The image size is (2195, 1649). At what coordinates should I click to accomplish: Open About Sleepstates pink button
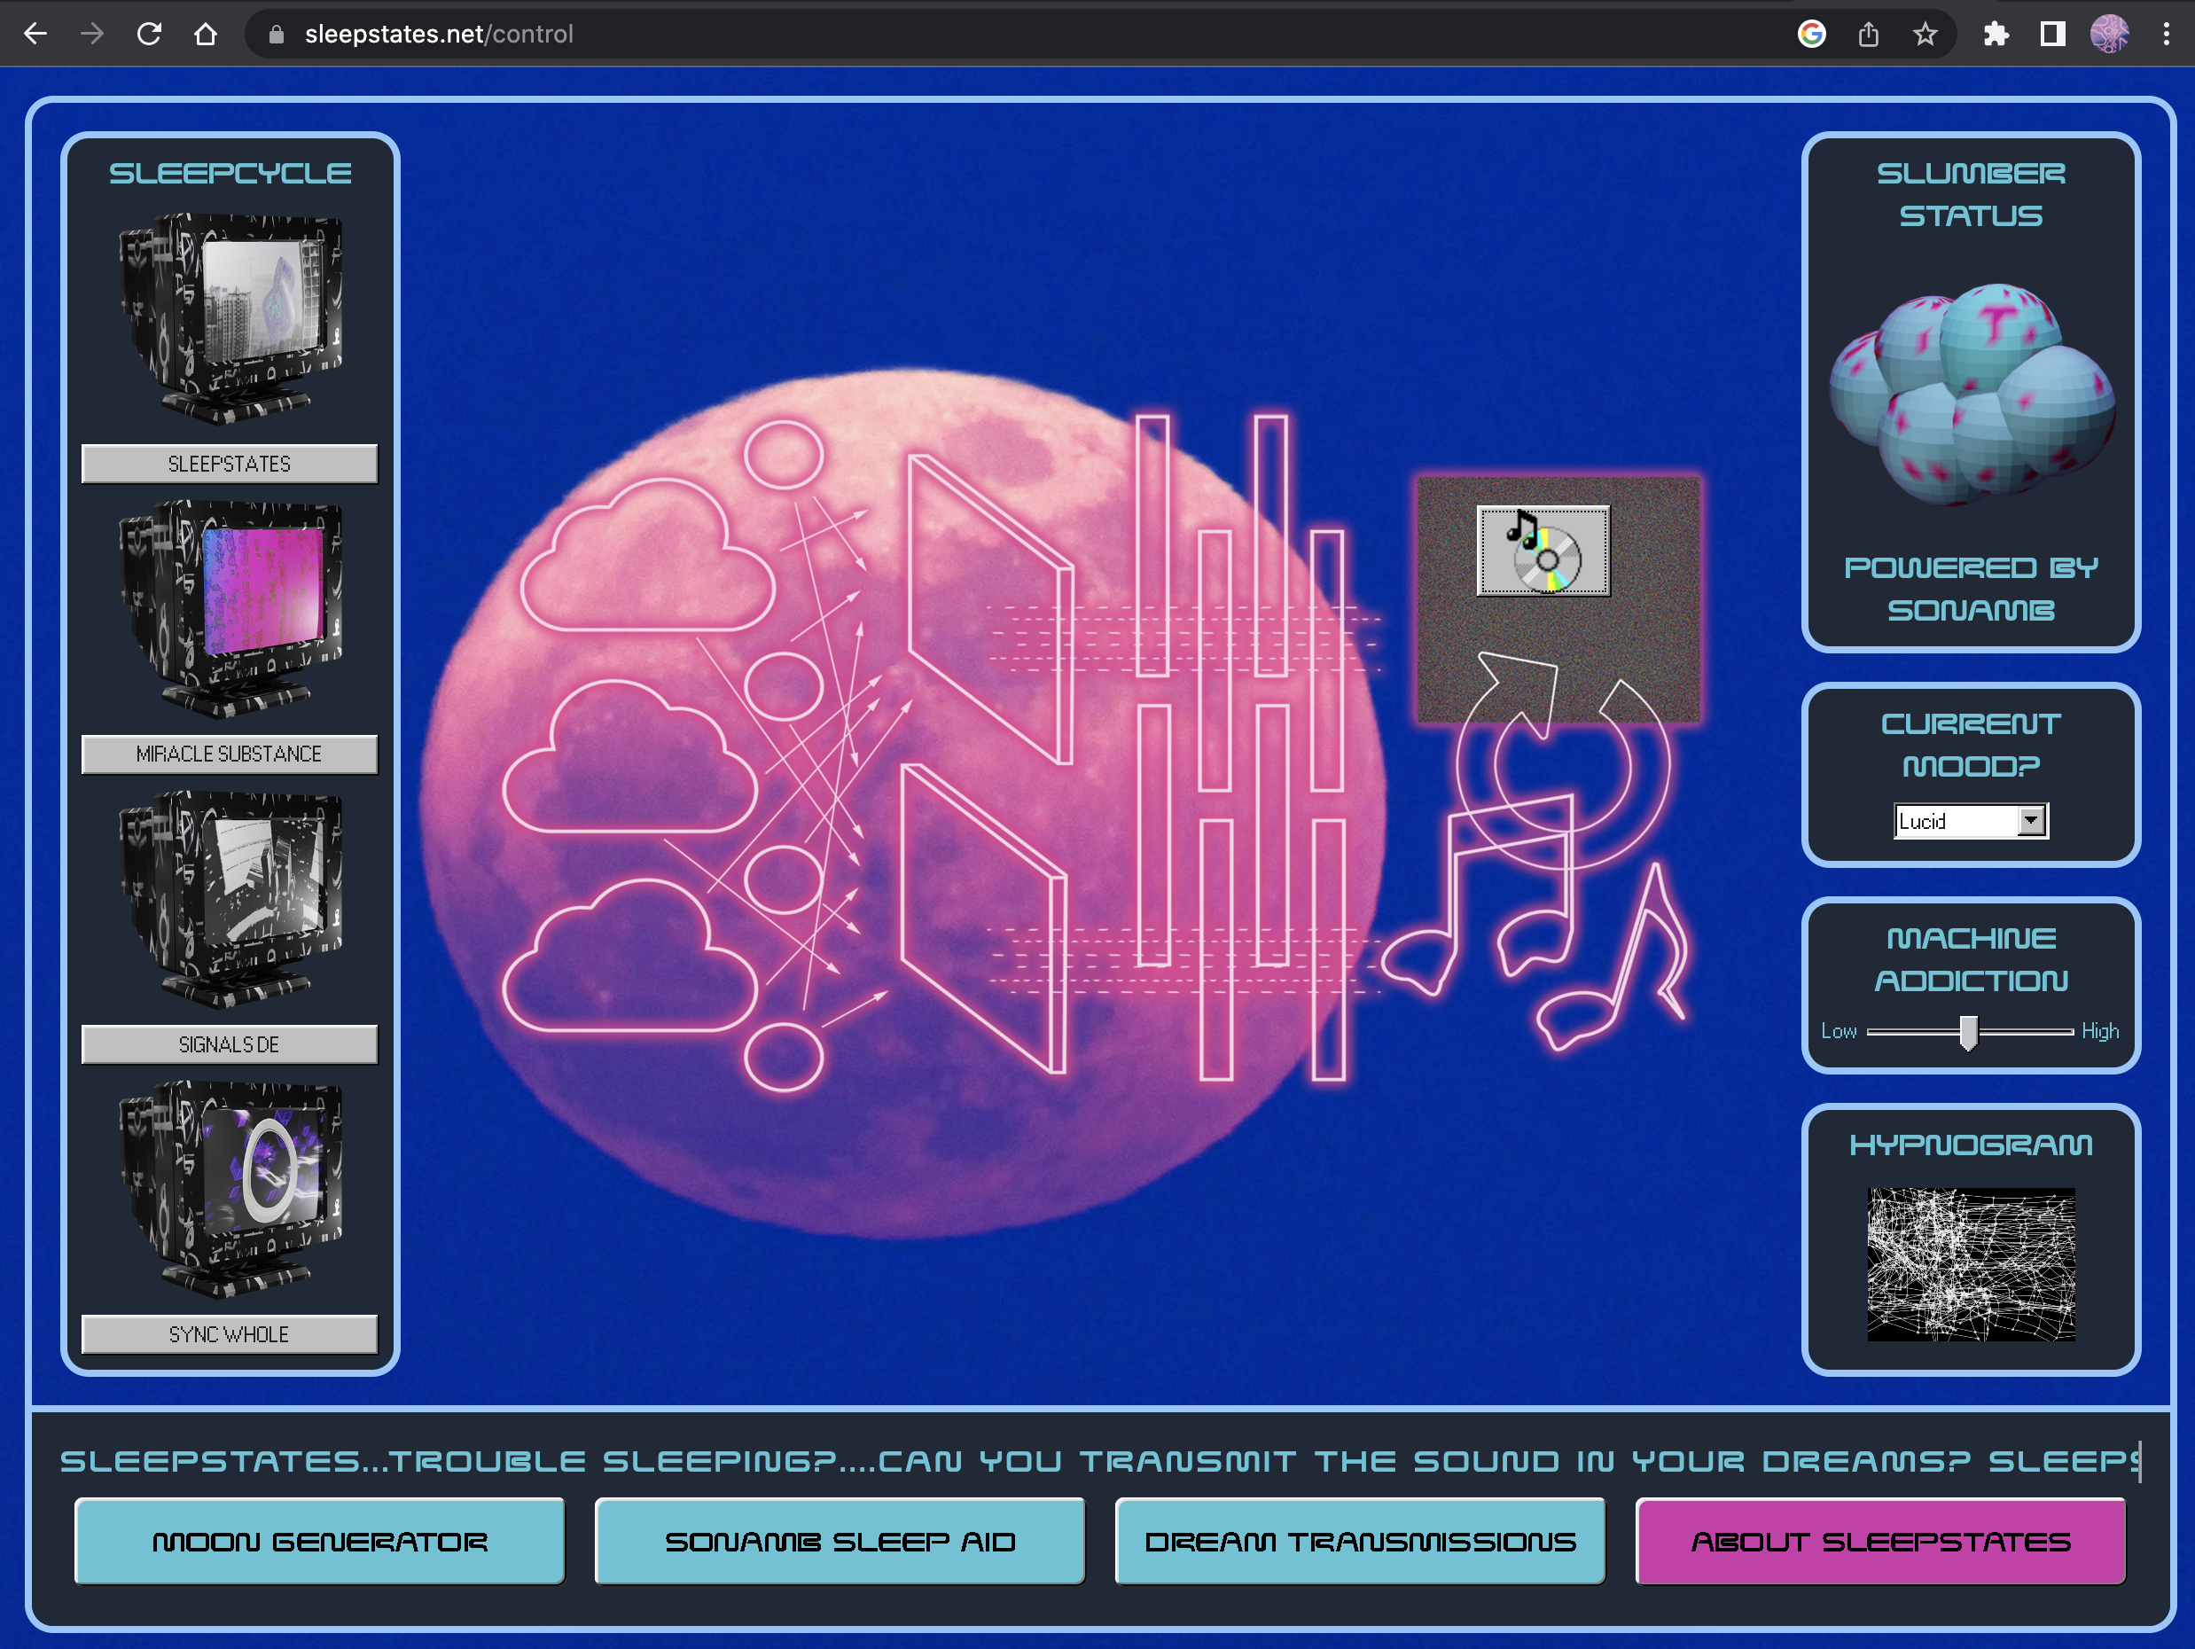1879,1541
